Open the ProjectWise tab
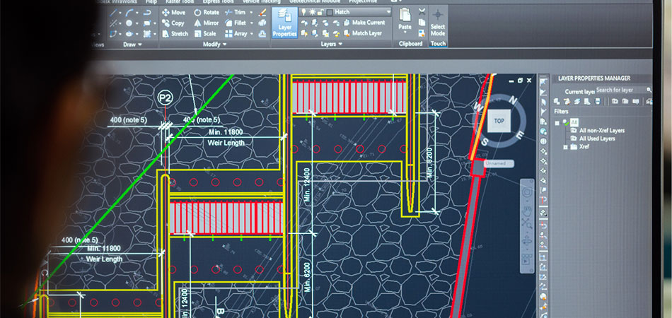Image resolution: width=672 pixels, height=318 pixels. 364,1
